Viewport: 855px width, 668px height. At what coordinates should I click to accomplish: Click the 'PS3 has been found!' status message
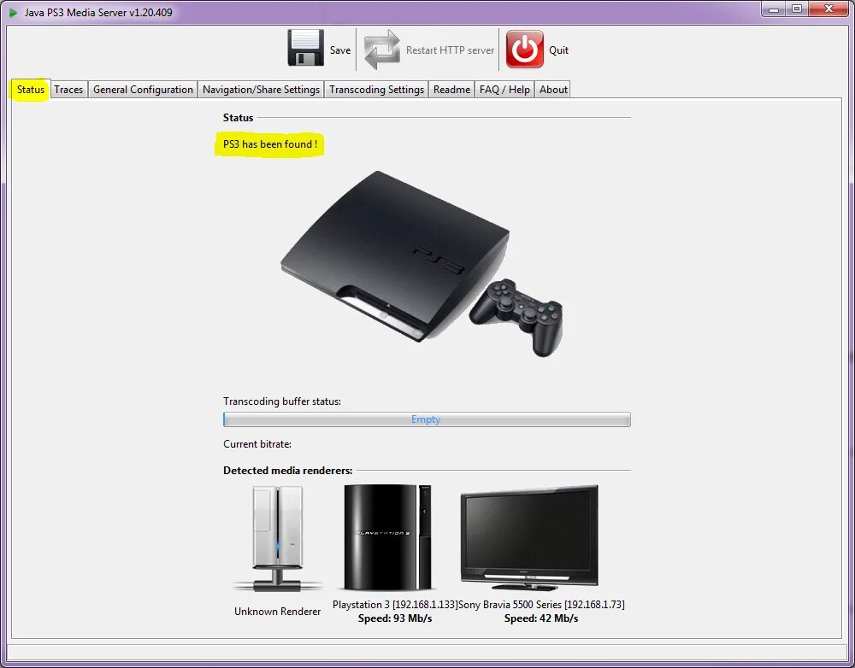pos(268,144)
